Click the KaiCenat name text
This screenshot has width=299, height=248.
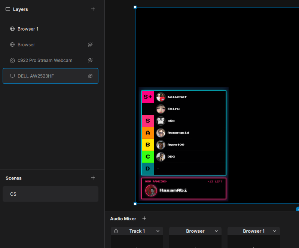(177, 97)
